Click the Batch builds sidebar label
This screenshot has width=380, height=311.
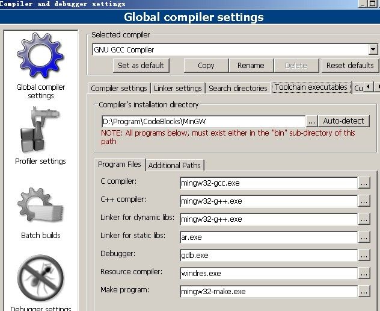coord(41,235)
